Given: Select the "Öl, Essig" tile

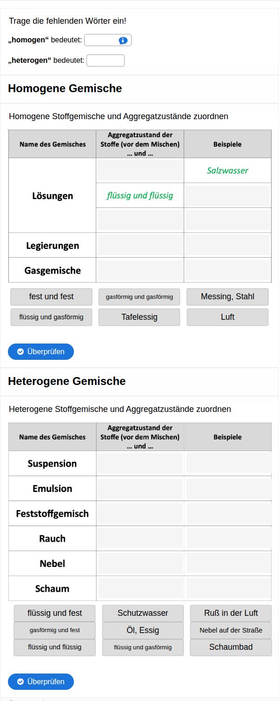Looking at the screenshot, I should [143, 630].
